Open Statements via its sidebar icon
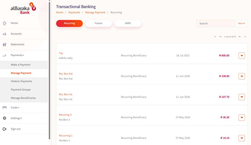The width and height of the screenshot is (251, 145). tap(4, 44)
